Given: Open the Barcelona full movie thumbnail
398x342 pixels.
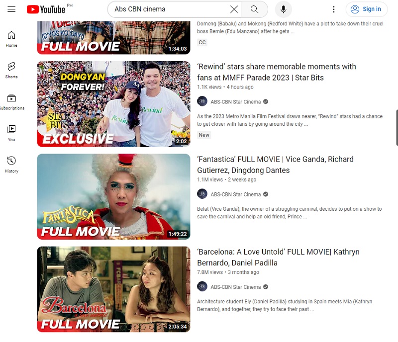Looking at the screenshot, I should click(x=113, y=289).
